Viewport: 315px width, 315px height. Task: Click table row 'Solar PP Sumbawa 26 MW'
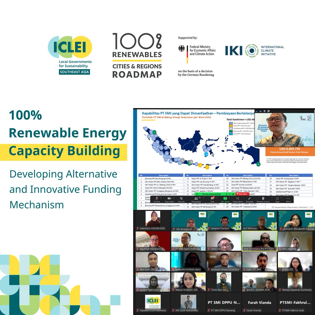[244, 185]
